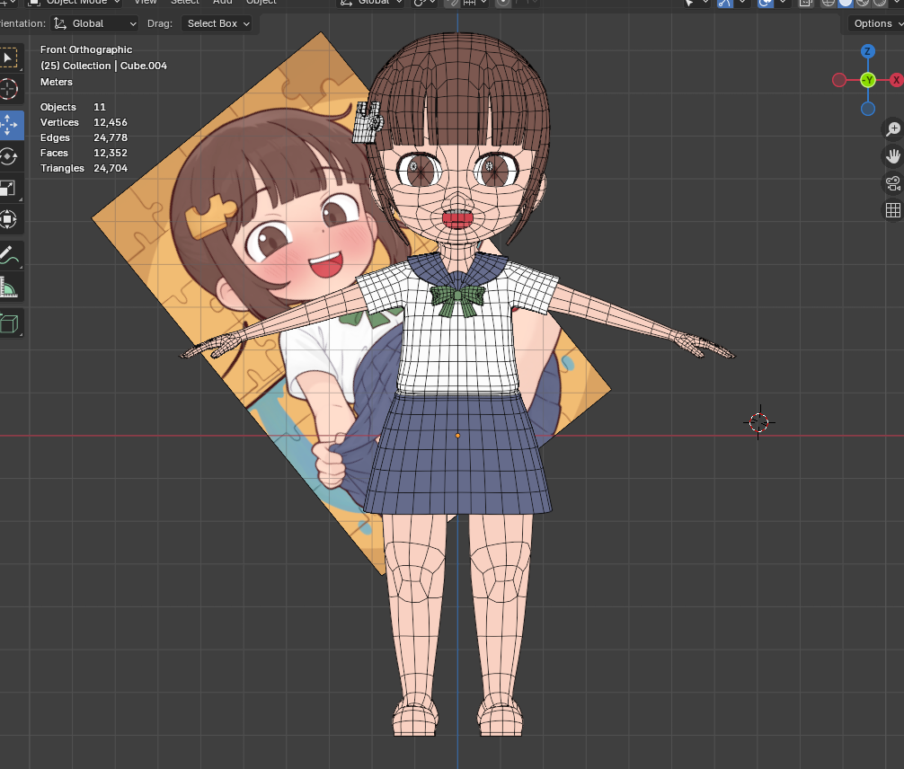Click the red X axis gizmo handle

click(897, 80)
